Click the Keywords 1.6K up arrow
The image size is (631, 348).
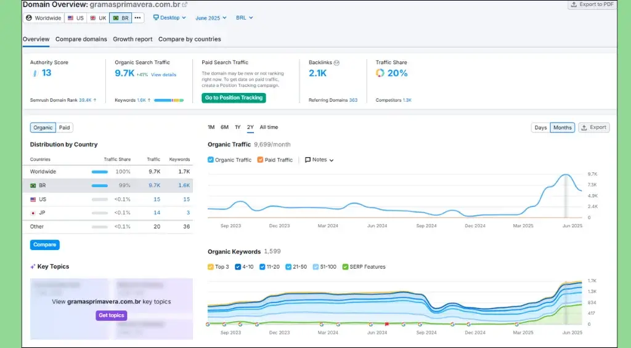coord(149,100)
